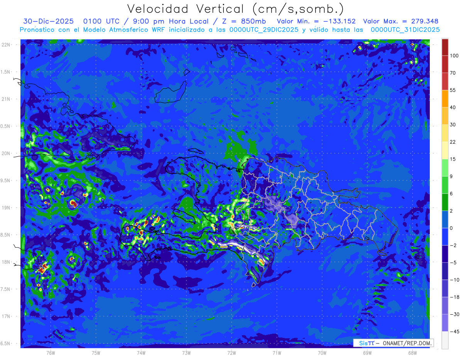Select the orange swatch between 40 and 55
The width and height of the screenshot is (463, 358).
pos(445,98)
